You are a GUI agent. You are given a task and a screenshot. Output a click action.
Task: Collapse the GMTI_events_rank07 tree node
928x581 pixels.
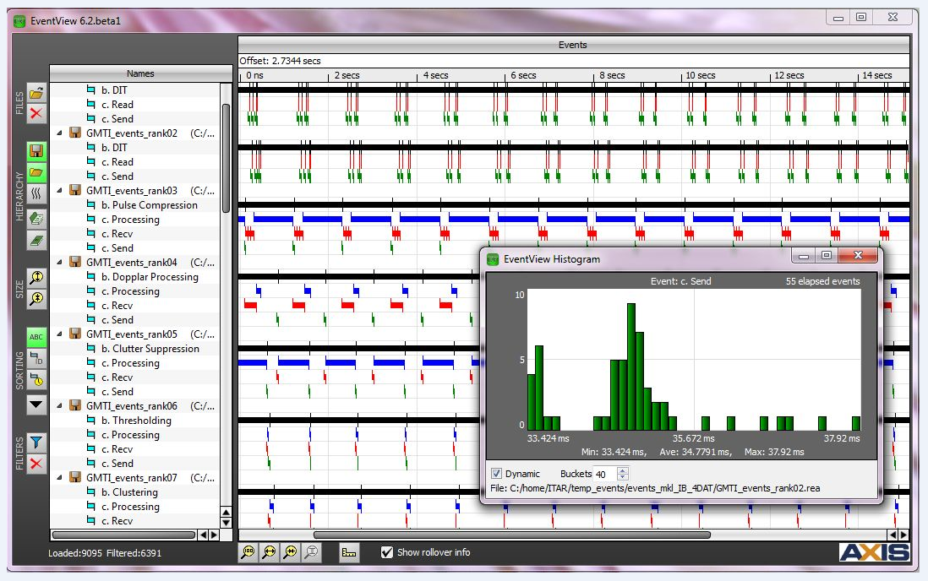[x=60, y=478]
